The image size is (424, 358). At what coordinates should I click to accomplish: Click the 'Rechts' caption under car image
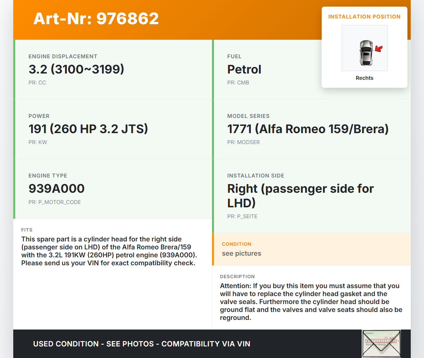coord(364,78)
